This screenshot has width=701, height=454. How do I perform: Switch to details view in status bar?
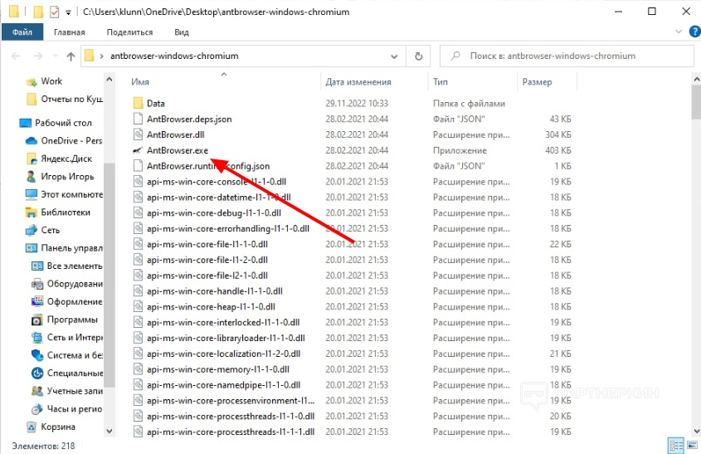pos(676,446)
